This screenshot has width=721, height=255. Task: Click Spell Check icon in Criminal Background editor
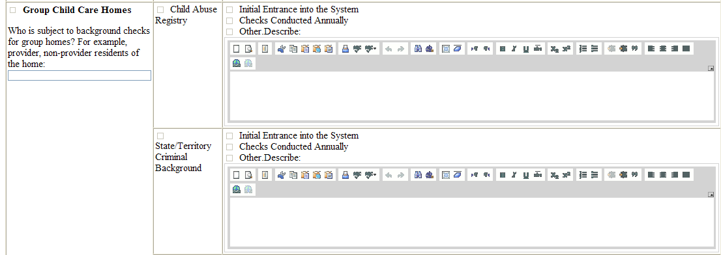point(357,175)
